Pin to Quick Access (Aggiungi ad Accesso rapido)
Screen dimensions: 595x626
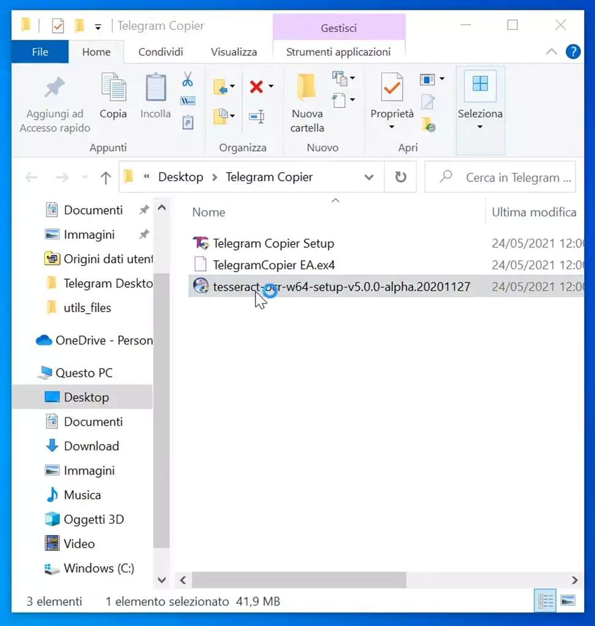point(55,104)
